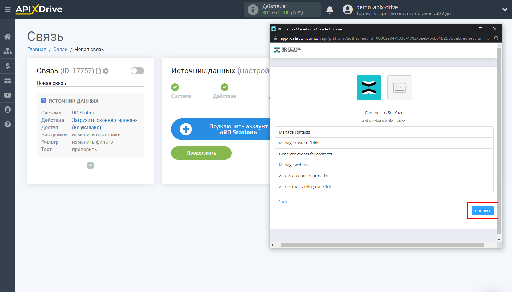The image size is (512, 292).
Task: Click the Manage custom fields permission row
Action: tap(384, 143)
